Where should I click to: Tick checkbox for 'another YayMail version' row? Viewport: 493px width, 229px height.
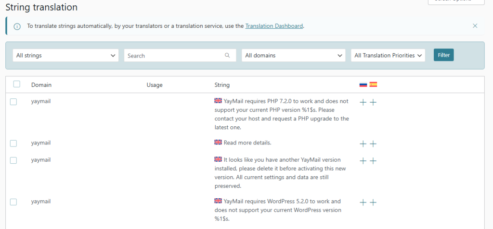click(13, 160)
